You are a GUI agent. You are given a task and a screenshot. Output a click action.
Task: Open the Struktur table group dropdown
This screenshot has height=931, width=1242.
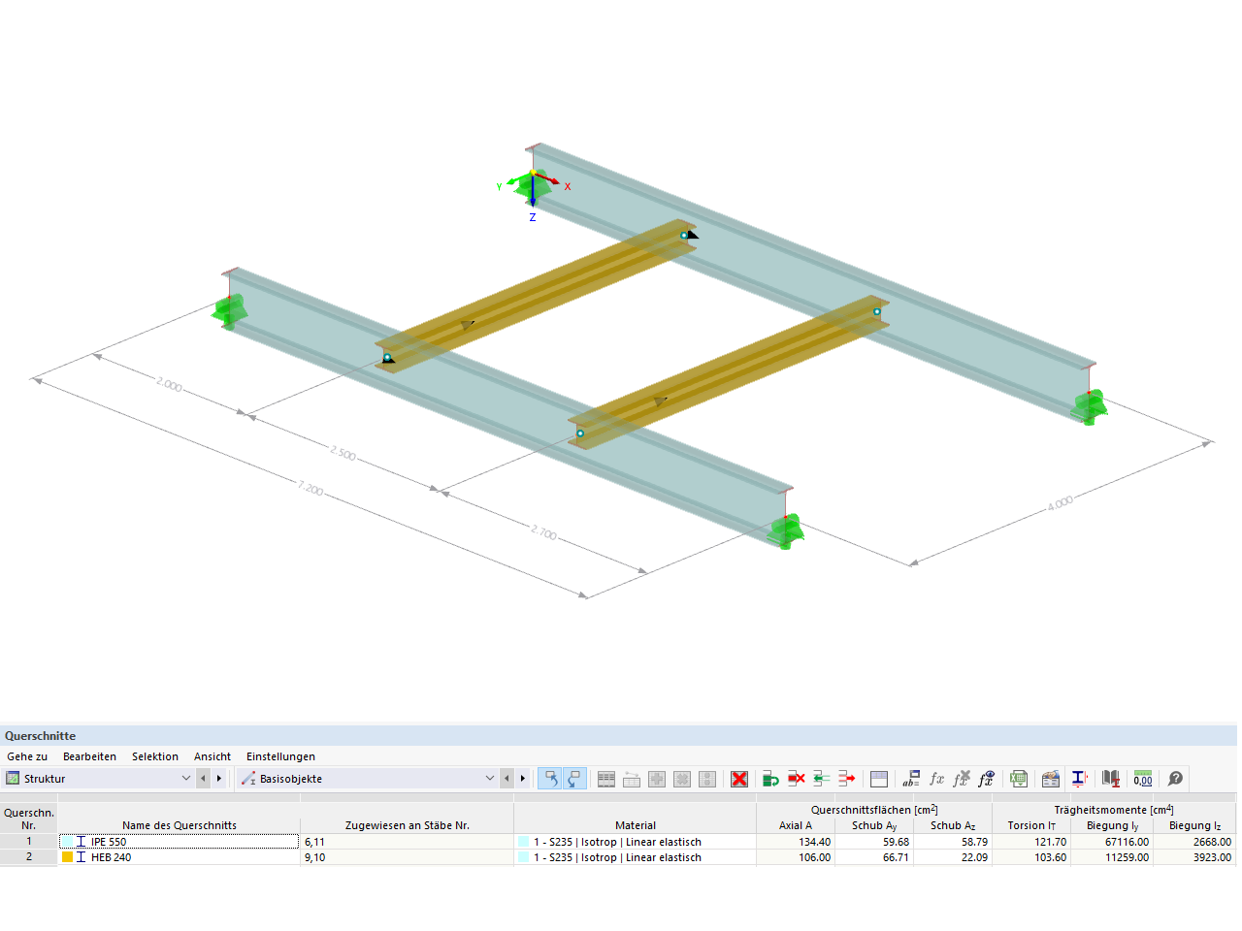click(187, 778)
